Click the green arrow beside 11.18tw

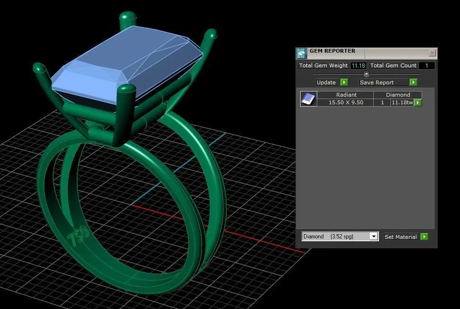[418, 103]
